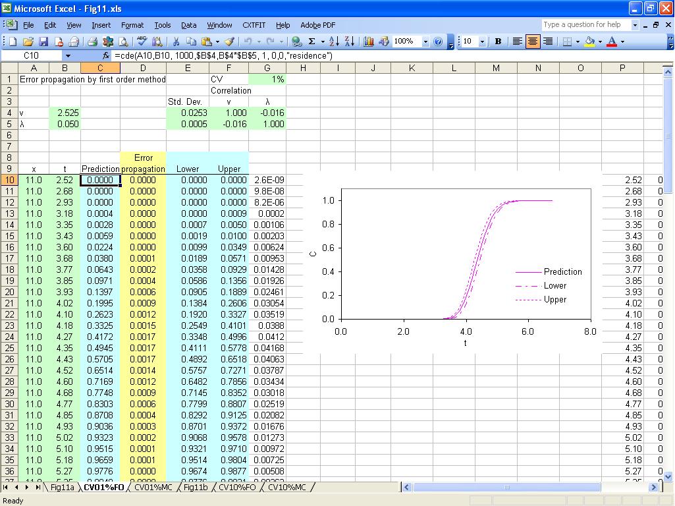Screen dimensions: 675x506
Task: Toggle left alignment formatting
Action: click(517, 42)
